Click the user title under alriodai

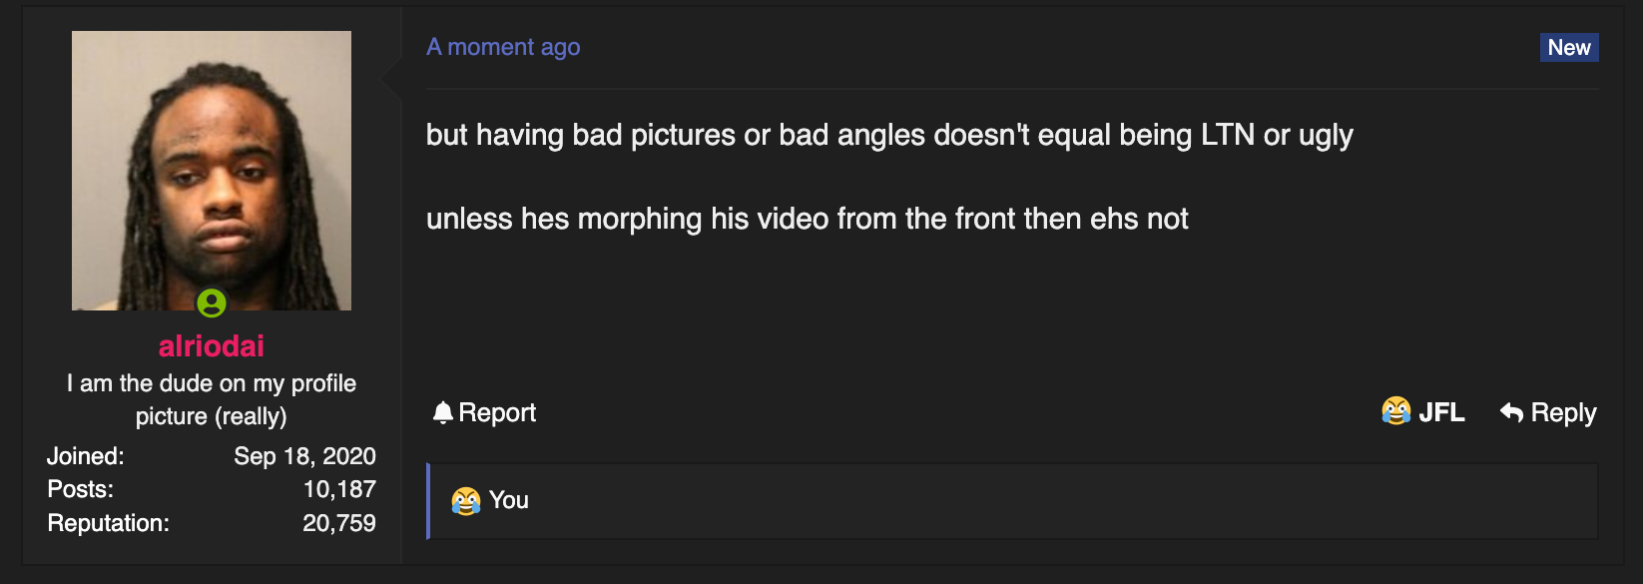(212, 399)
